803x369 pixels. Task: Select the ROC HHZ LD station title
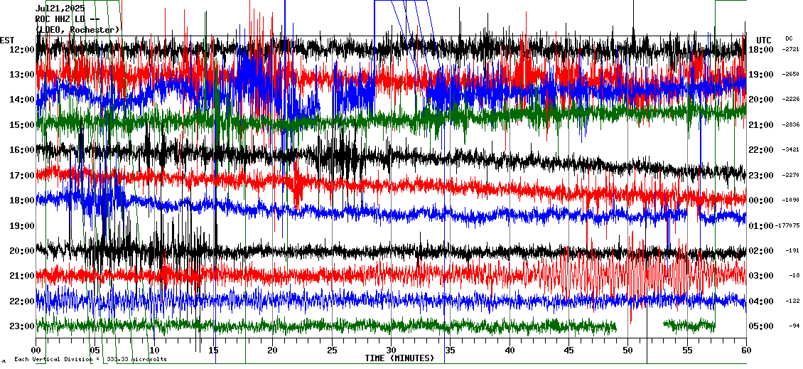click(x=67, y=19)
